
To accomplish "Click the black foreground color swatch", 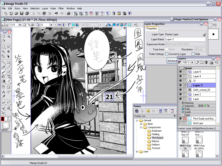I will pos(2,119).
